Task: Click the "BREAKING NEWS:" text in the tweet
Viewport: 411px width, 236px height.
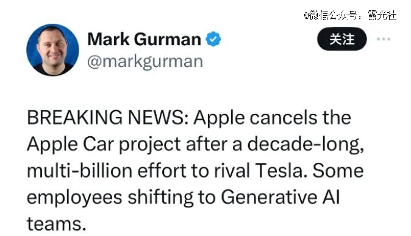Action: click(108, 117)
